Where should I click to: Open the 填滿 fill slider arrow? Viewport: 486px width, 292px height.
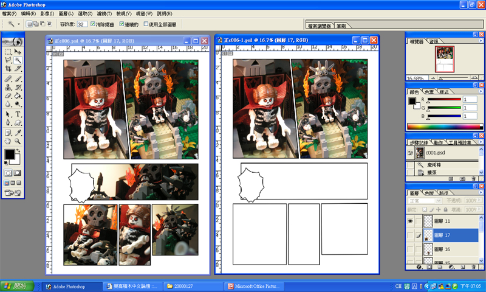point(479,209)
